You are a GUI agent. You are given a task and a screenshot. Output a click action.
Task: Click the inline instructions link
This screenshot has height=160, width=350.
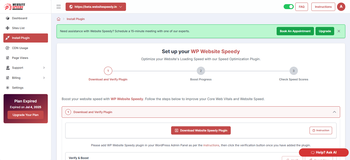click(x=211, y=145)
